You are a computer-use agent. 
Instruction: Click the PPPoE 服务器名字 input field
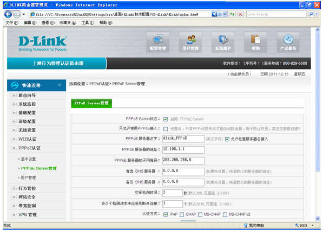pyautogui.click(x=183, y=139)
